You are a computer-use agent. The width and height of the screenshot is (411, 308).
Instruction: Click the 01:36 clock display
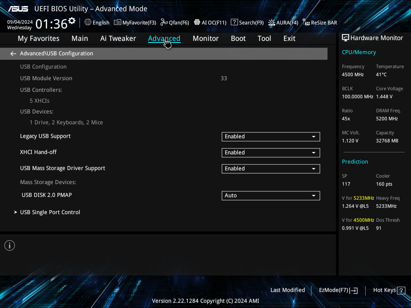(52, 24)
